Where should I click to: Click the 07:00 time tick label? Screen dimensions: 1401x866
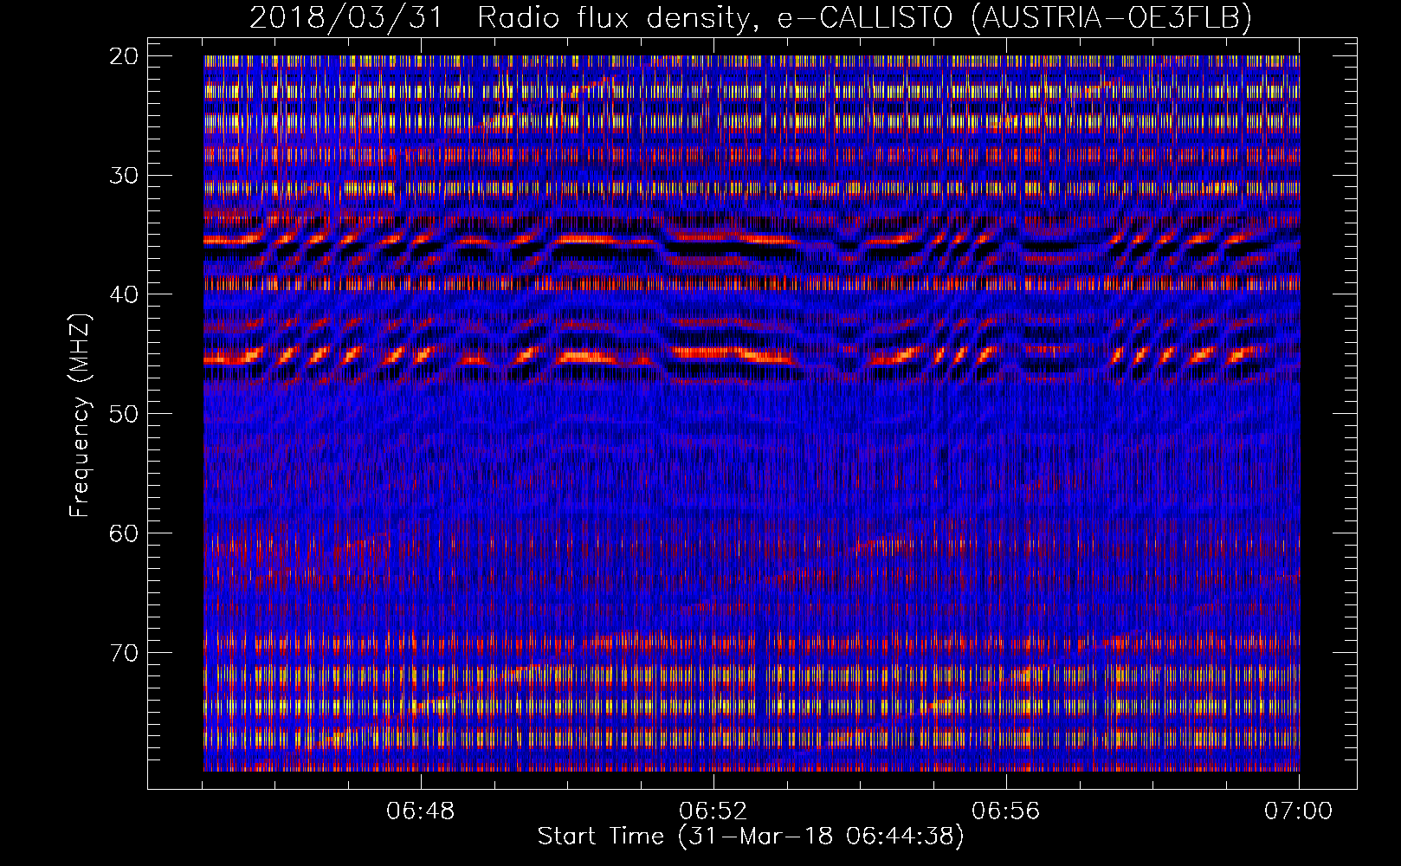(x=1299, y=811)
